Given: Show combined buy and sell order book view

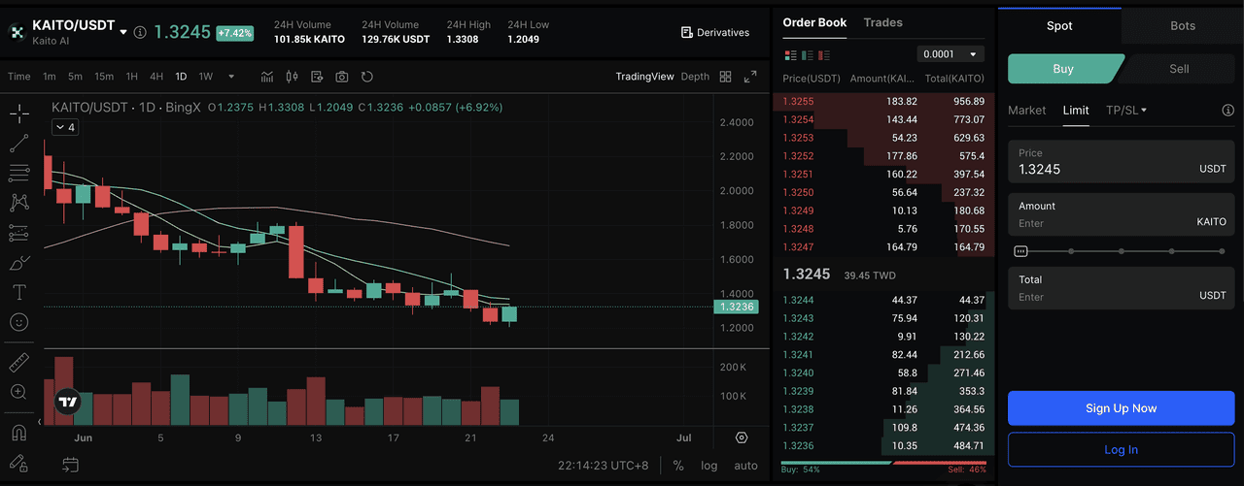Looking at the screenshot, I should click(790, 54).
